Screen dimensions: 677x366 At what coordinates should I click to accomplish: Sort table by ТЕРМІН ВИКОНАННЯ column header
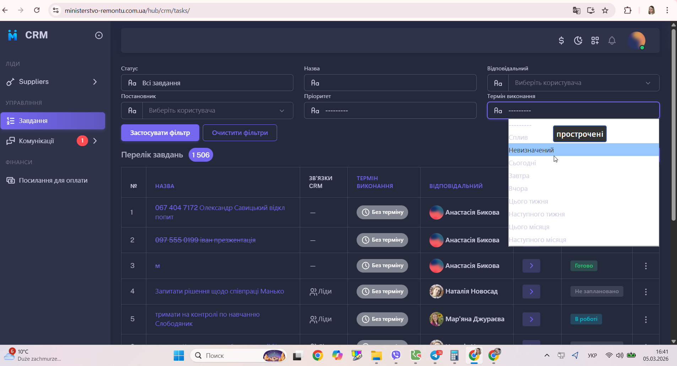pos(375,182)
